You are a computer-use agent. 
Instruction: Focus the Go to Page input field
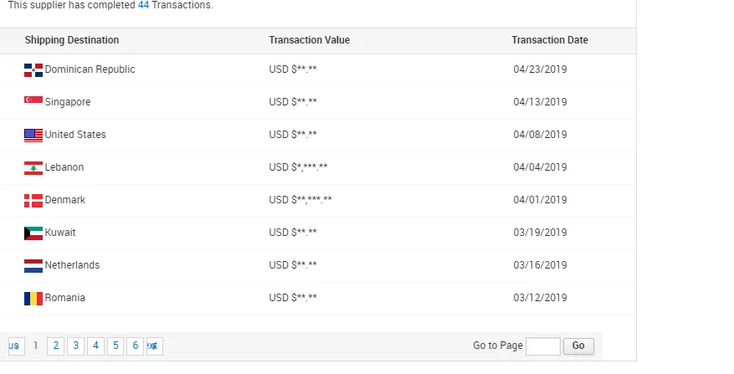(542, 346)
